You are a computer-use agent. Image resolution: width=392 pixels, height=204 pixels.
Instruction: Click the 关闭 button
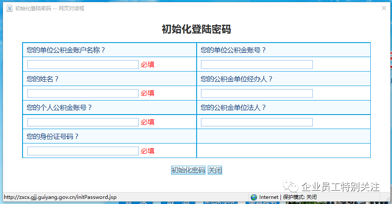tap(215, 170)
